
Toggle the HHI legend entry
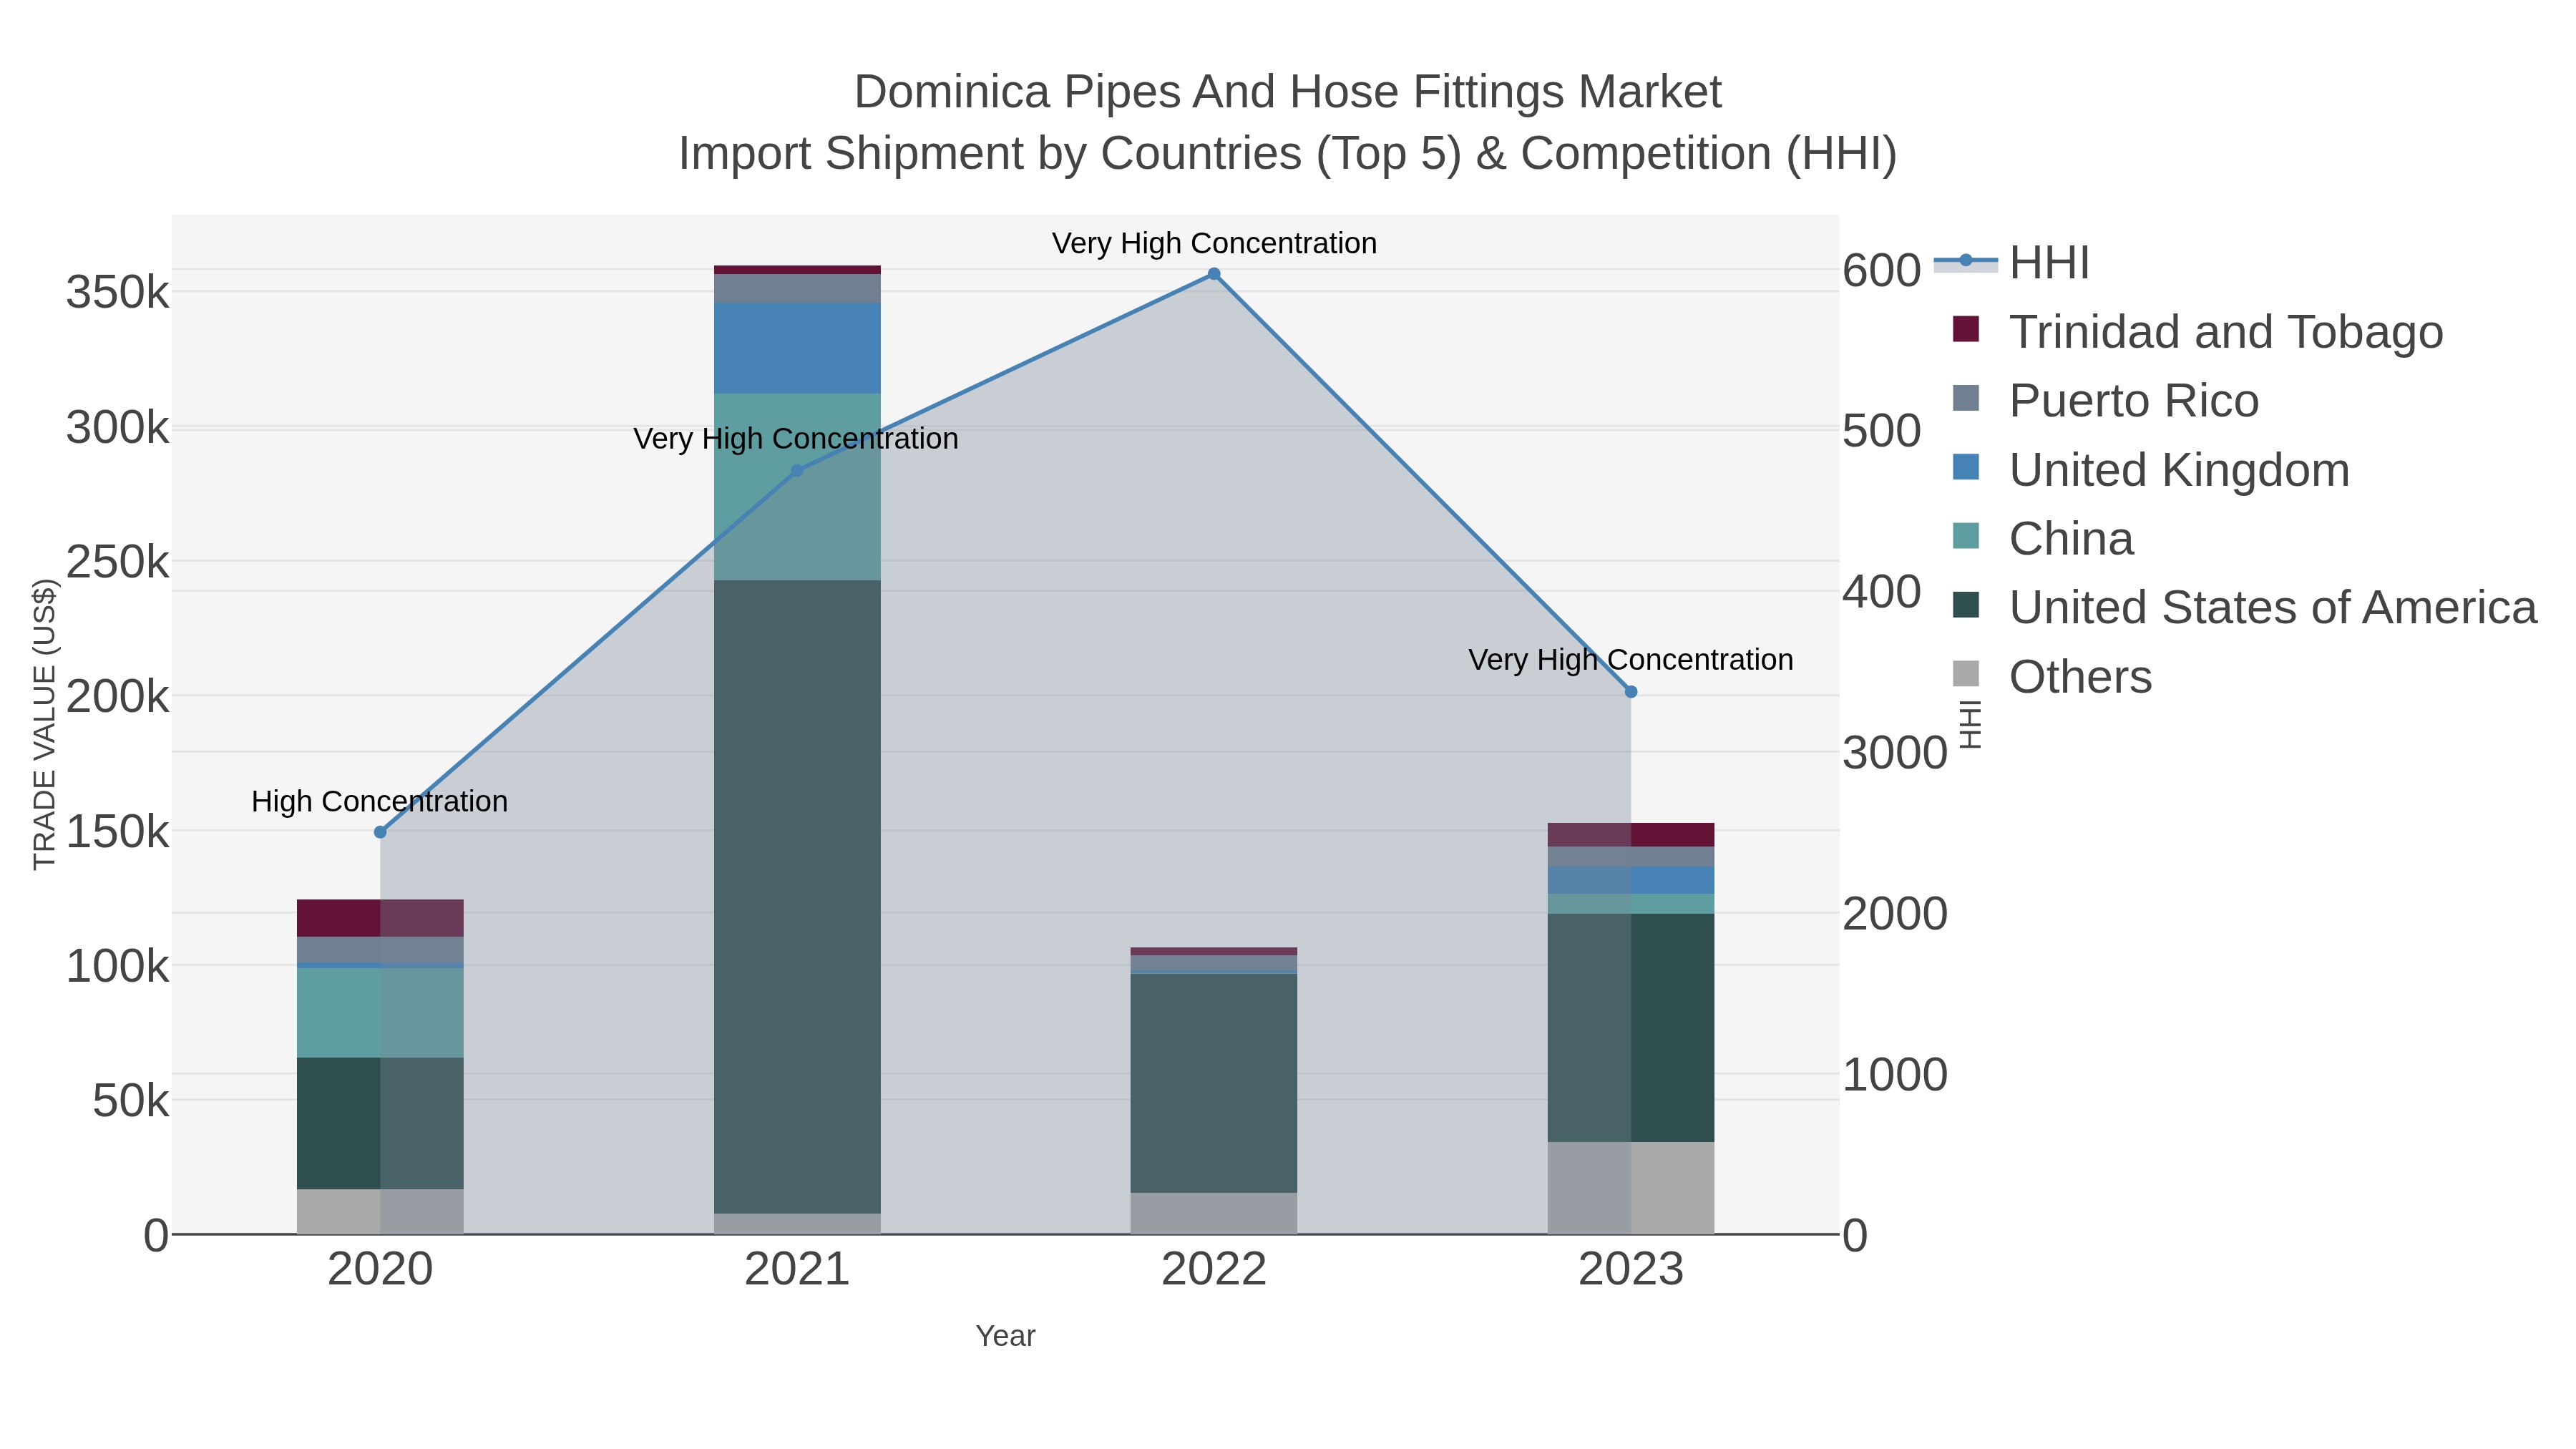(x=2012, y=263)
